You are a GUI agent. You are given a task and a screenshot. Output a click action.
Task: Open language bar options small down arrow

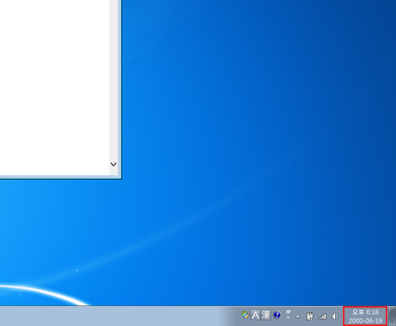click(288, 317)
